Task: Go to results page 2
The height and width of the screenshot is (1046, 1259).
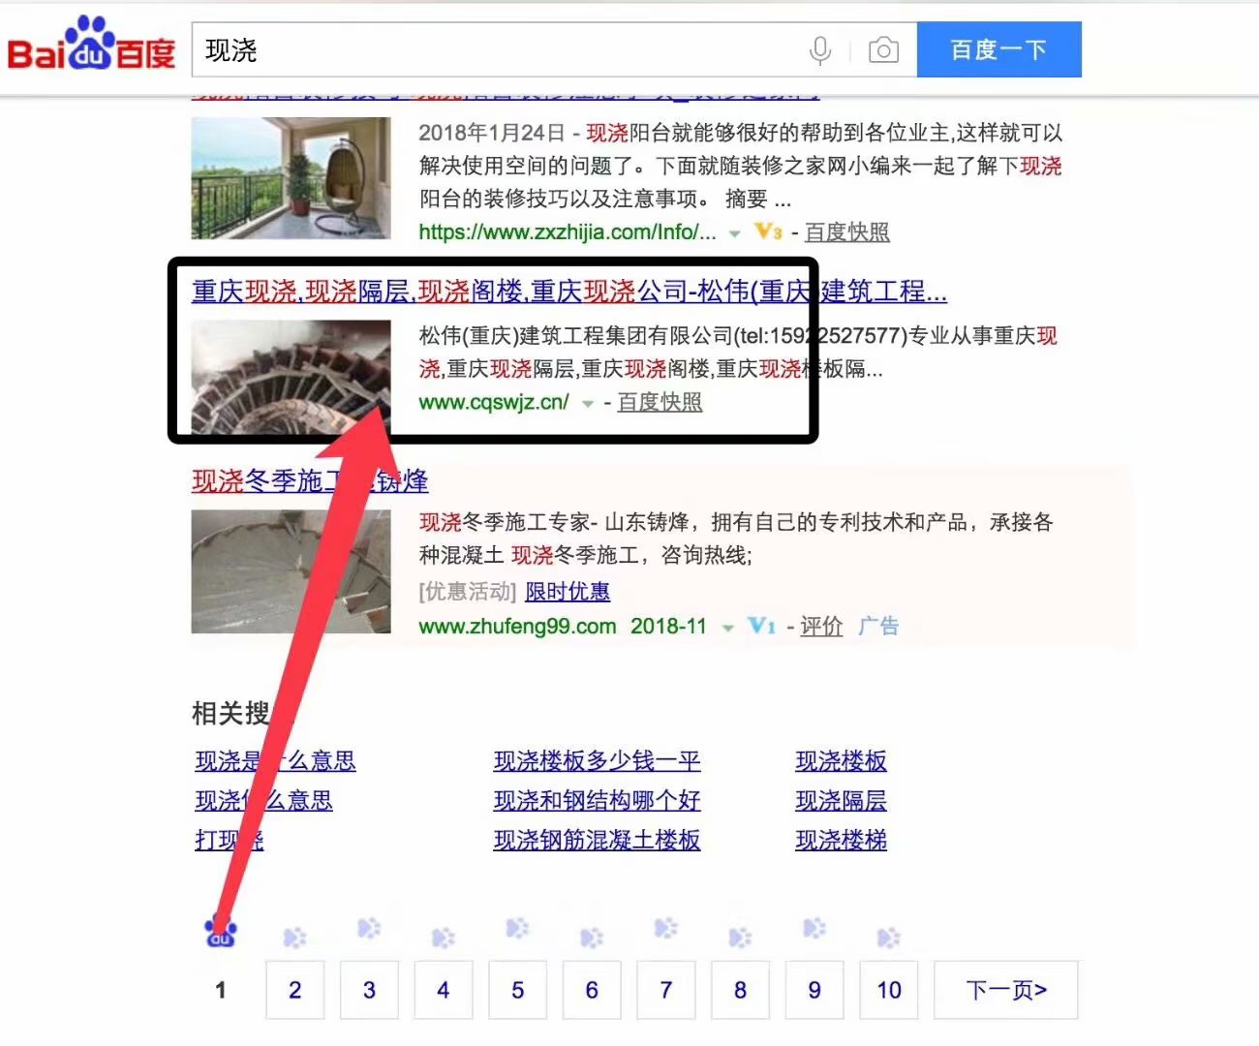Action: [x=294, y=990]
